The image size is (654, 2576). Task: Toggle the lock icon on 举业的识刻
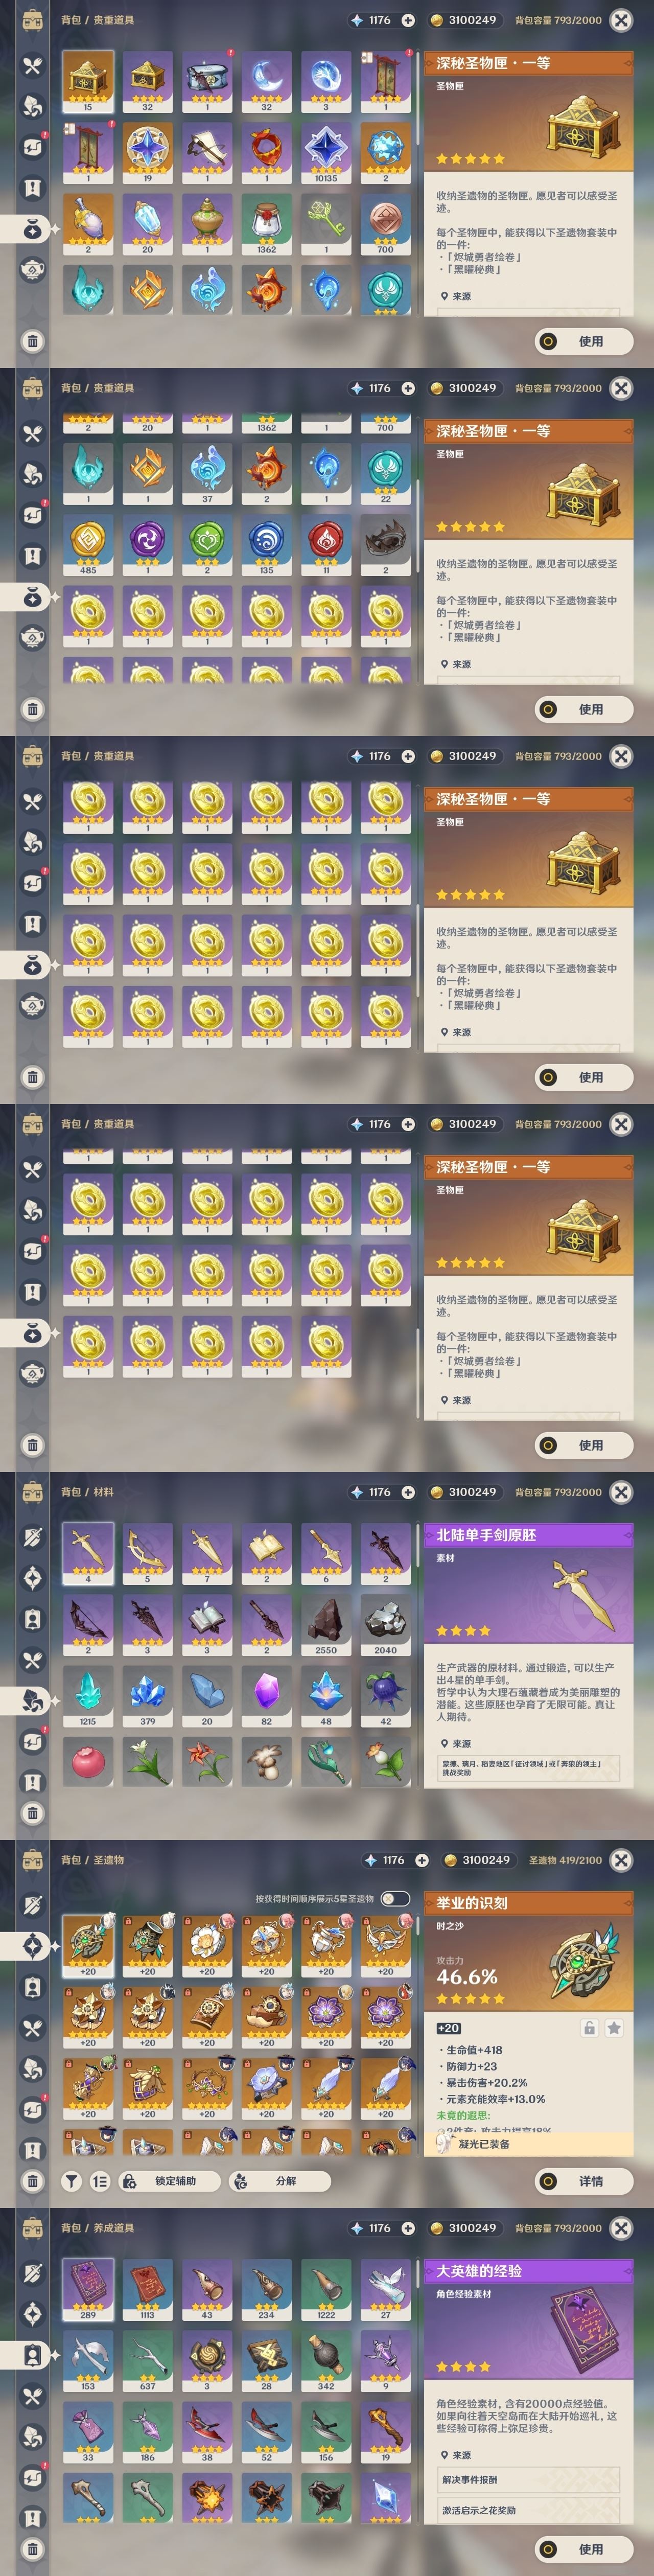[590, 2028]
